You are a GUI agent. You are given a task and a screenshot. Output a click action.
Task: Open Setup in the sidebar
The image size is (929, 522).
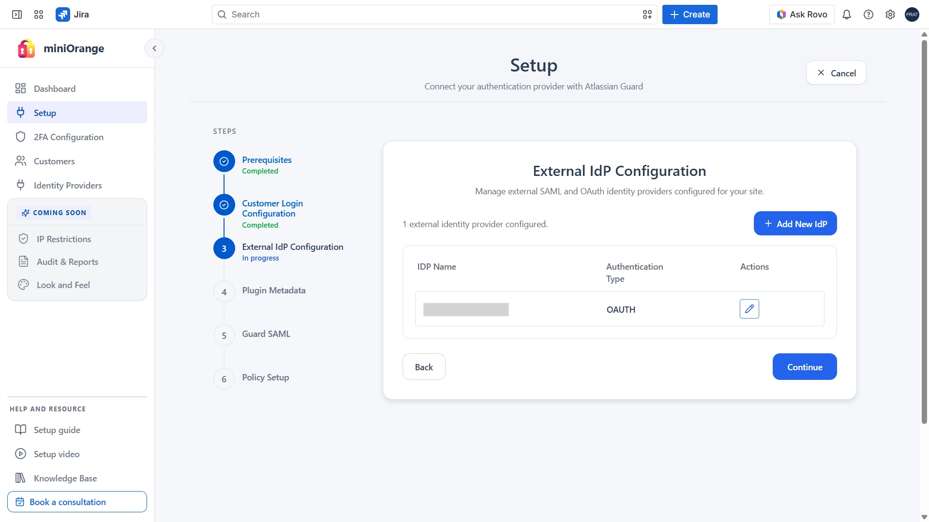tap(77, 113)
